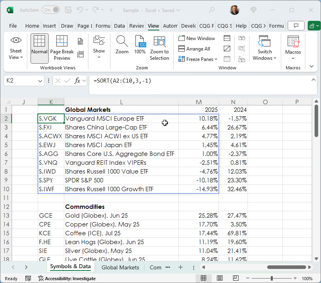This screenshot has width=321, height=283.
Task: Collapse the ribbon display options chevron
Action: [x=312, y=67]
